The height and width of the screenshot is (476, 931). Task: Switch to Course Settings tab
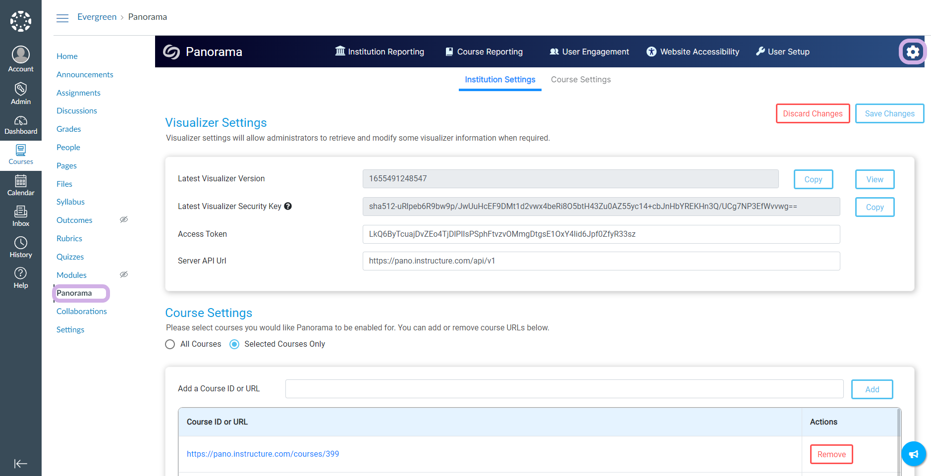pyautogui.click(x=581, y=80)
